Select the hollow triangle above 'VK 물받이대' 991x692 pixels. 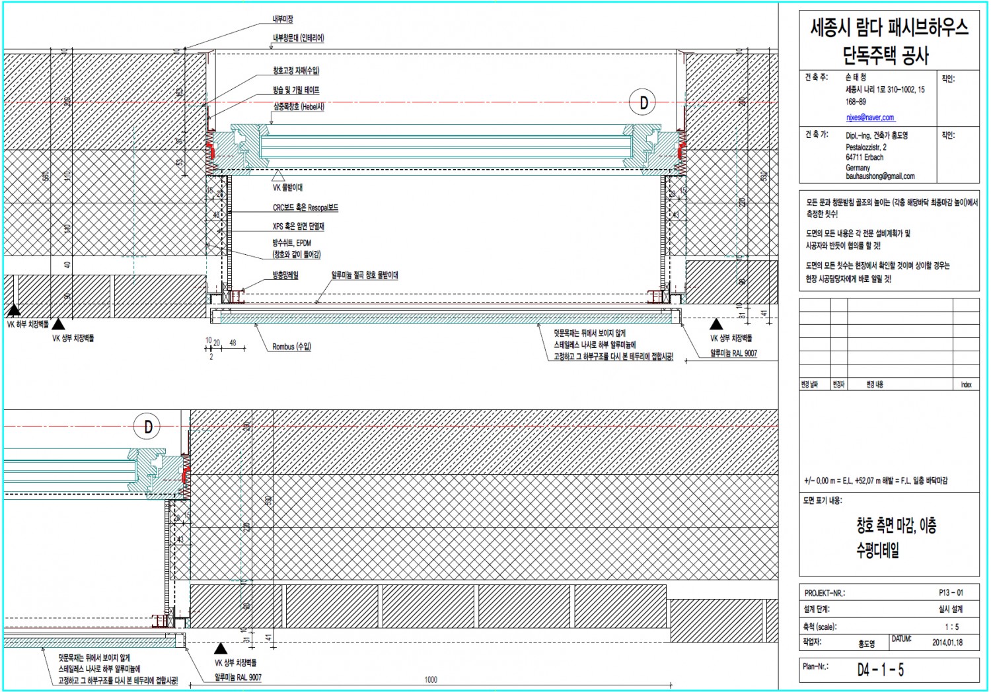tap(278, 176)
